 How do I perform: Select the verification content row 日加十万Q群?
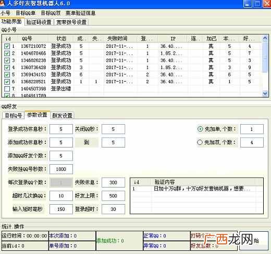point(196,189)
